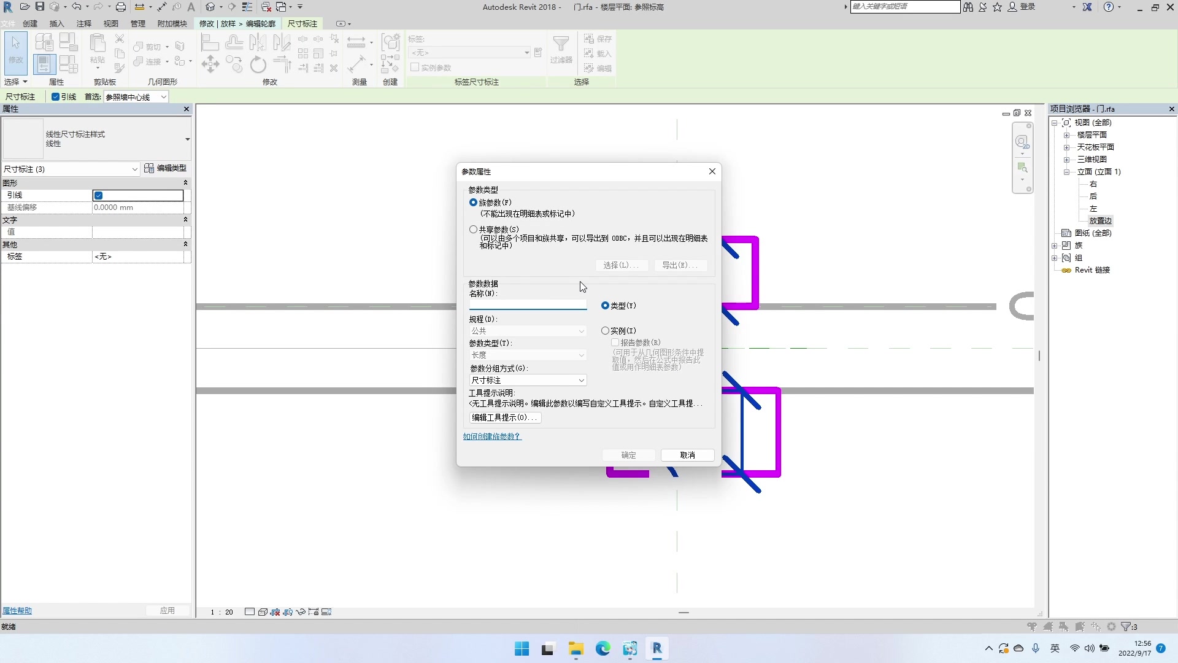Open the Annotate (注释) ribbon tab

click(84, 23)
